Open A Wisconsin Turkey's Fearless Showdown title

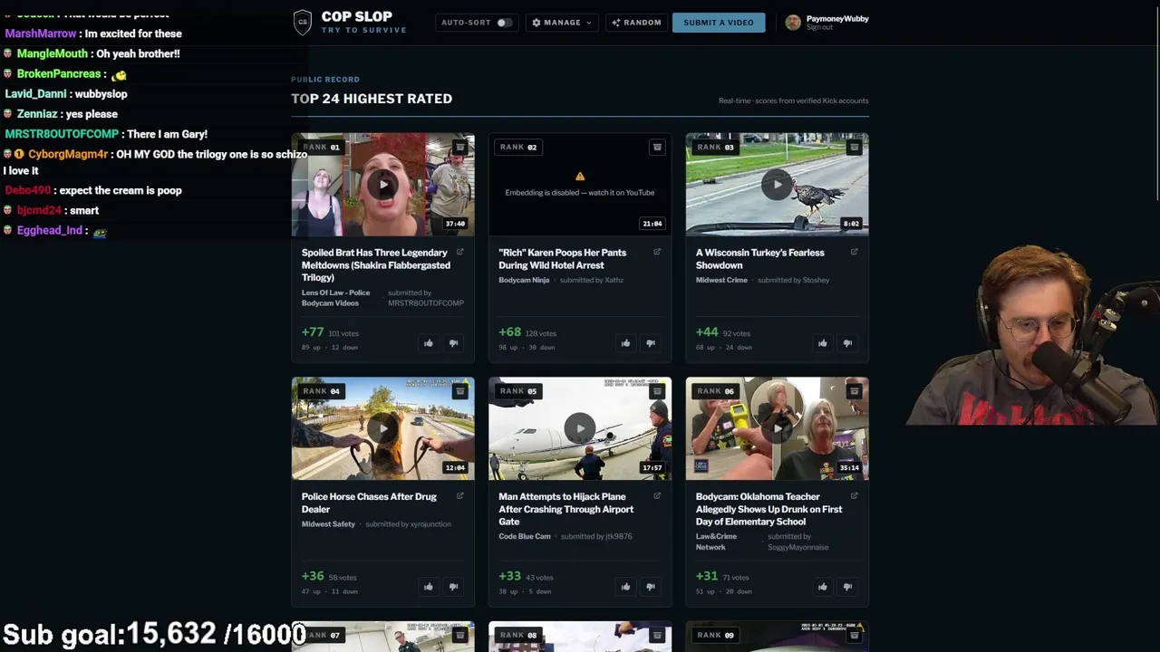click(760, 259)
